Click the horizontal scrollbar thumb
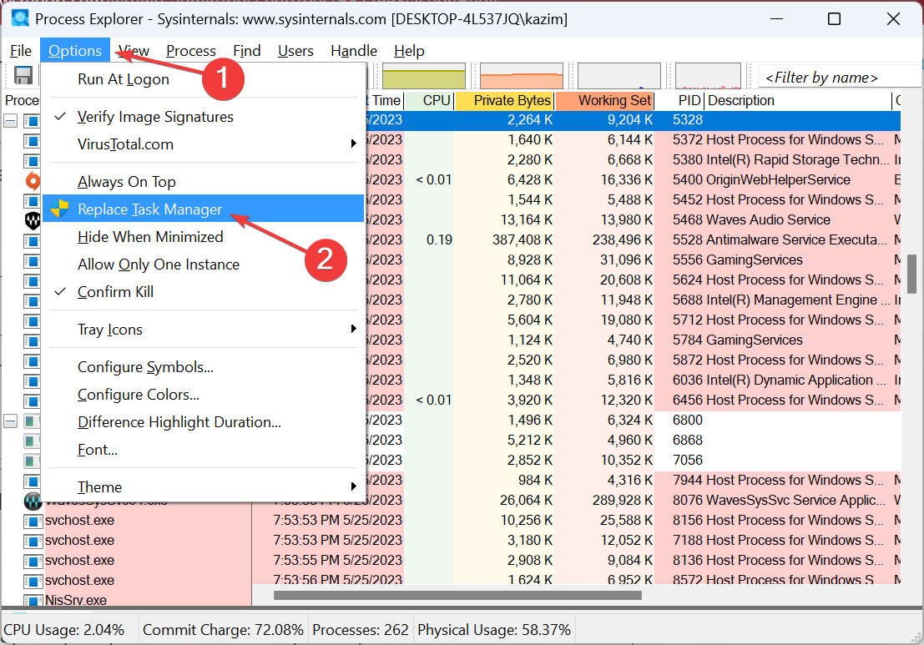This screenshot has height=645, width=924. click(458, 595)
